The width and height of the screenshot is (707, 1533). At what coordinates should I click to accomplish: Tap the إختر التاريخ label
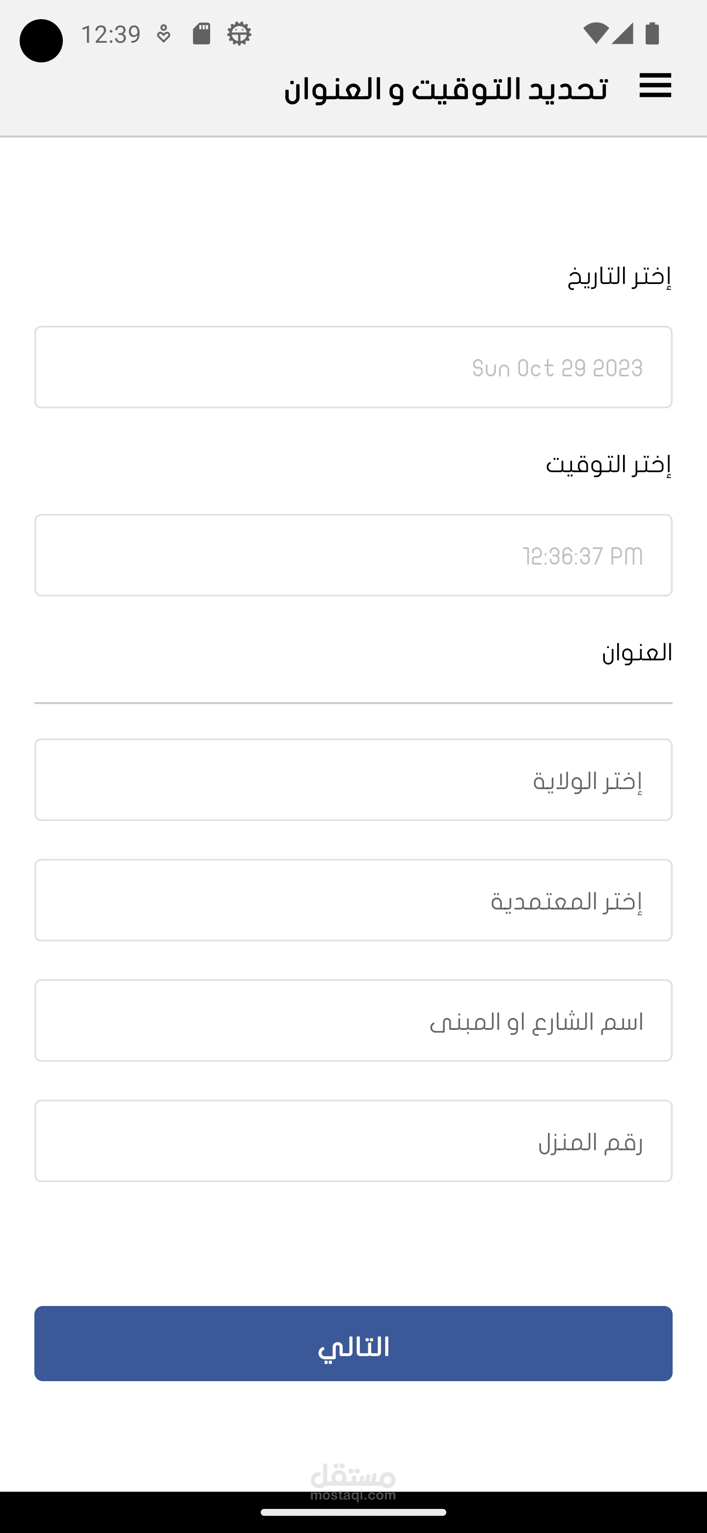(620, 277)
